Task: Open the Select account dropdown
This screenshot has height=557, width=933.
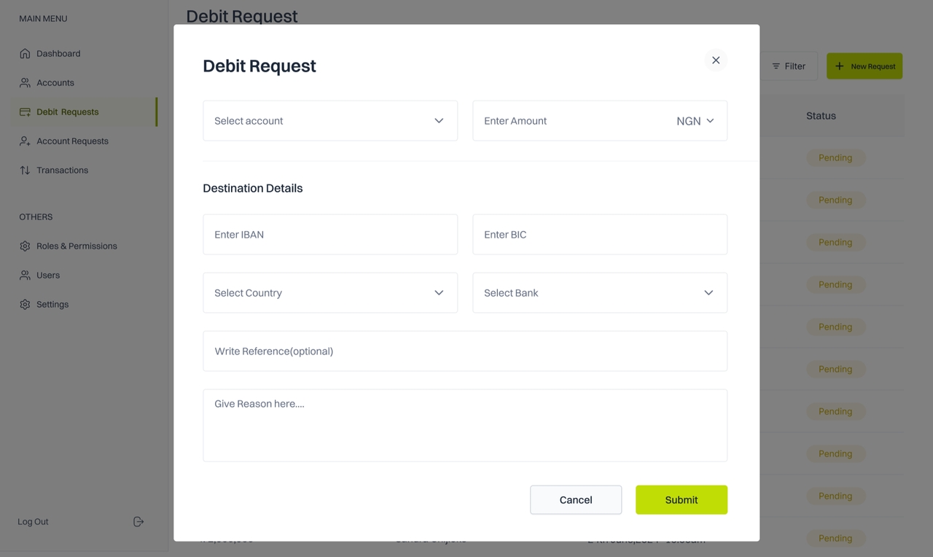Action: point(330,121)
